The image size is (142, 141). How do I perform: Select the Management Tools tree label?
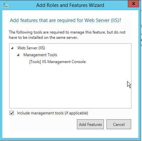tap(40, 55)
